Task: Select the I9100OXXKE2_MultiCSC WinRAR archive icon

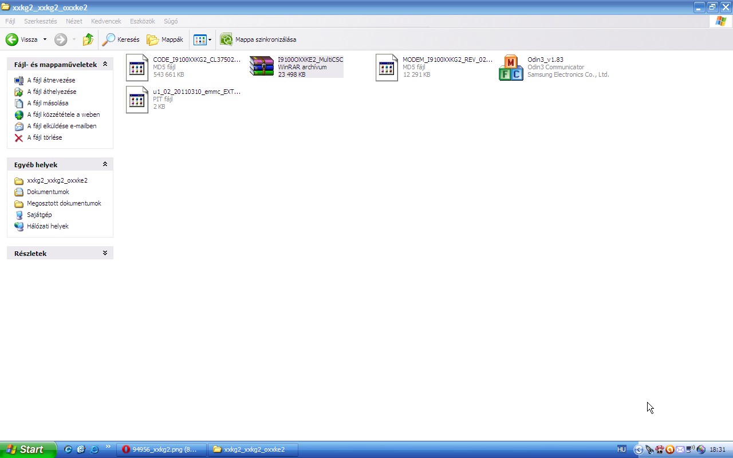Action: click(x=262, y=66)
